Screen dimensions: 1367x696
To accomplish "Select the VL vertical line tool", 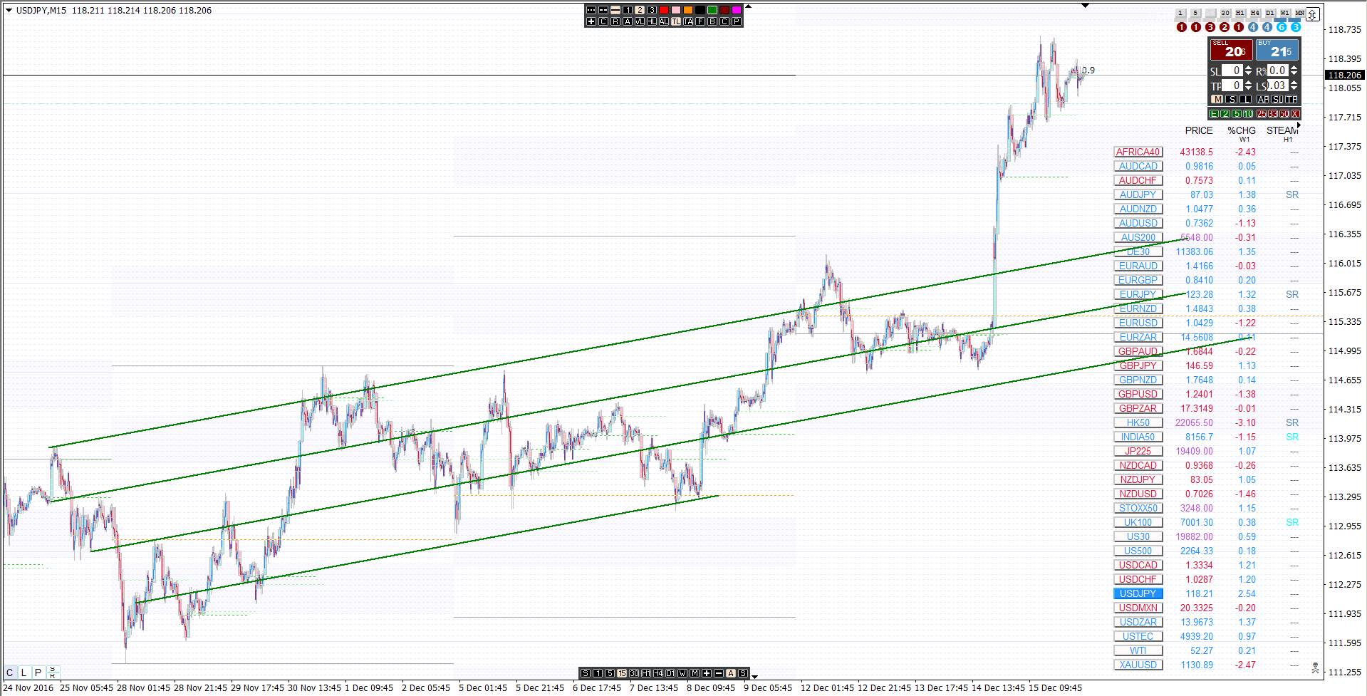I will coord(640,21).
